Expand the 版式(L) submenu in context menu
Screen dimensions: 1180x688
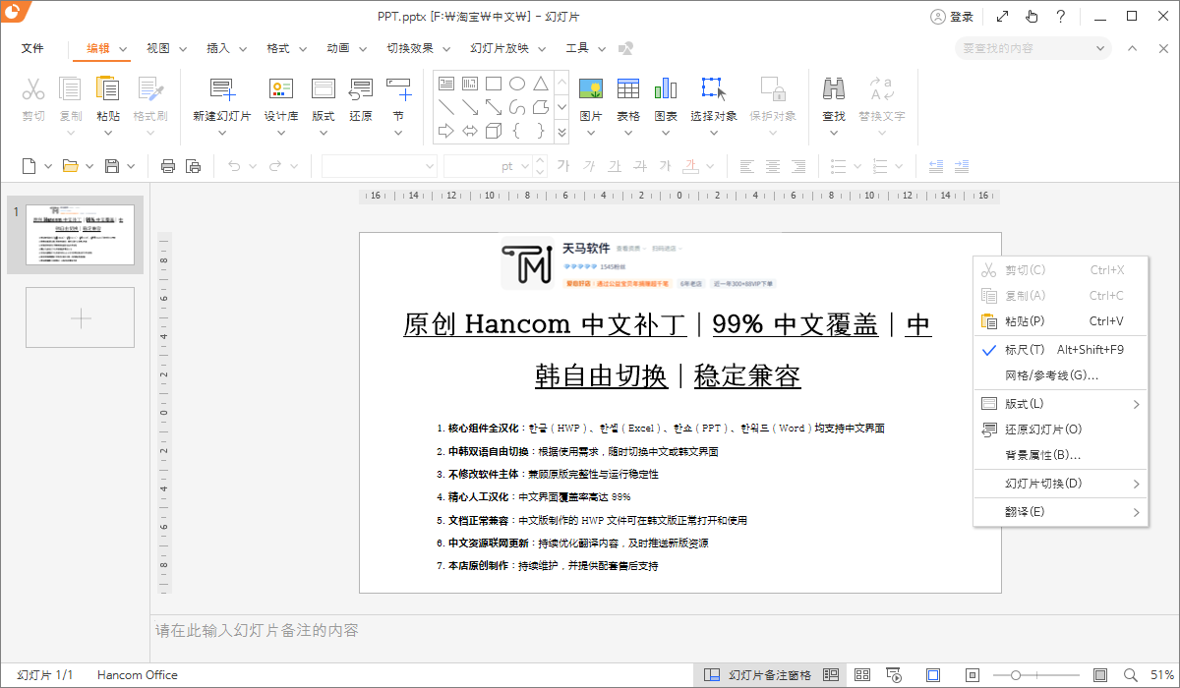(x=1060, y=404)
